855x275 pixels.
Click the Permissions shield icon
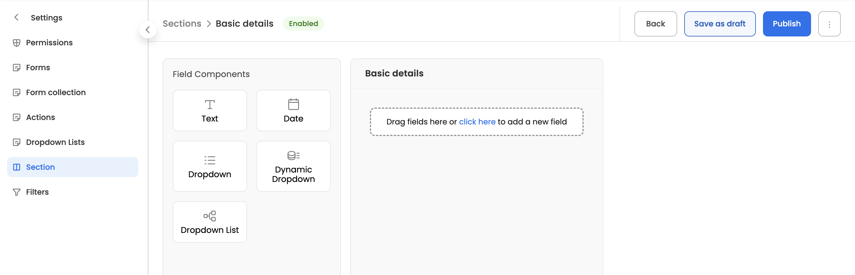tap(16, 43)
